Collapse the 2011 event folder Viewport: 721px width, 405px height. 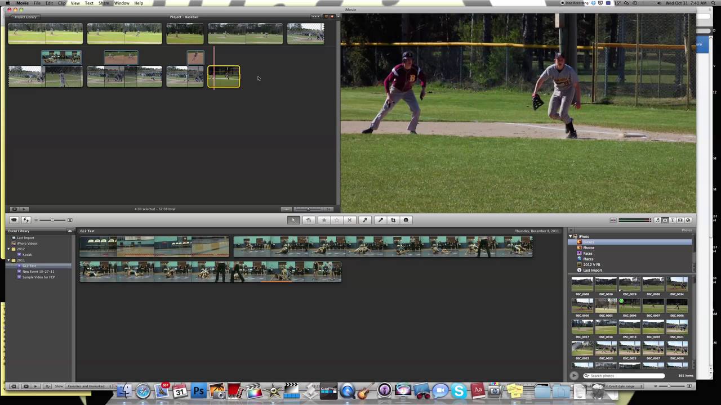tap(8, 260)
